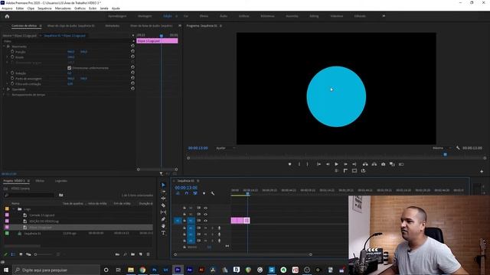Viewport: 490px width, 275px height.
Task: Toggle linked selection in timeline
Action: [195, 193]
